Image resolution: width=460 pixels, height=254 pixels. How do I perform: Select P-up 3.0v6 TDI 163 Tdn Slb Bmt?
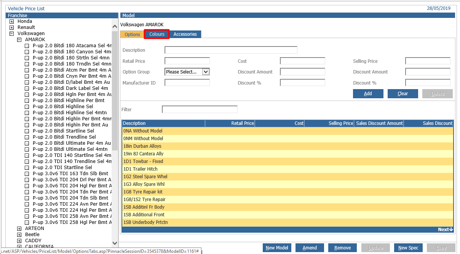point(70,174)
